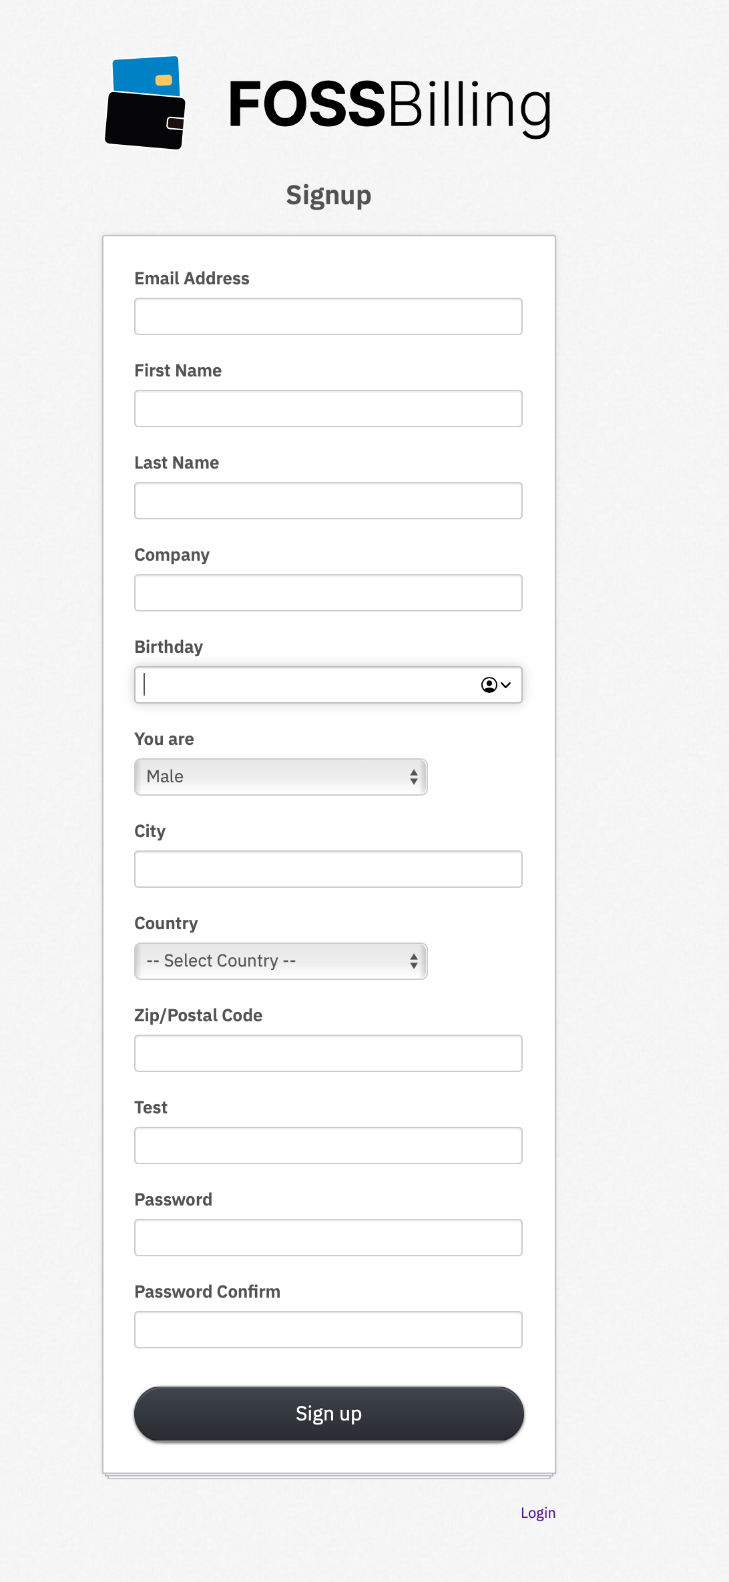Open the 'You are' gender dropdown
This screenshot has width=729, height=1582.
[280, 776]
